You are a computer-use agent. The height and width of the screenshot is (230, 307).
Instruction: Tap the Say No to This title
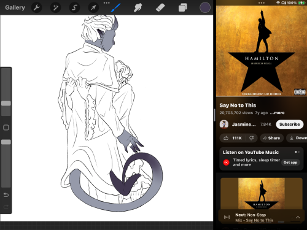pos(238,105)
